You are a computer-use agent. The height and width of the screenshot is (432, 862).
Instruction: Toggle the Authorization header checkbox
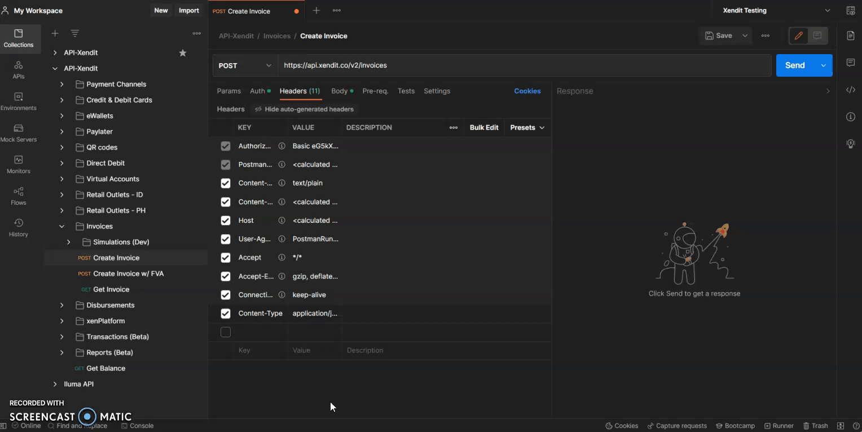pos(226,146)
